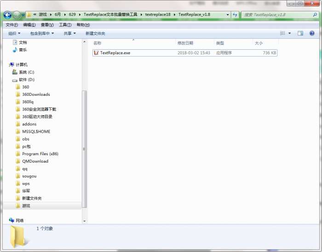Open the 查看(V) menu

(47, 25)
